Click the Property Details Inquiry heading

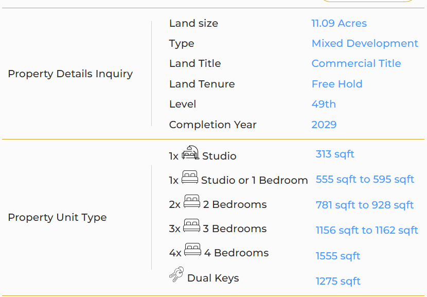pos(70,74)
